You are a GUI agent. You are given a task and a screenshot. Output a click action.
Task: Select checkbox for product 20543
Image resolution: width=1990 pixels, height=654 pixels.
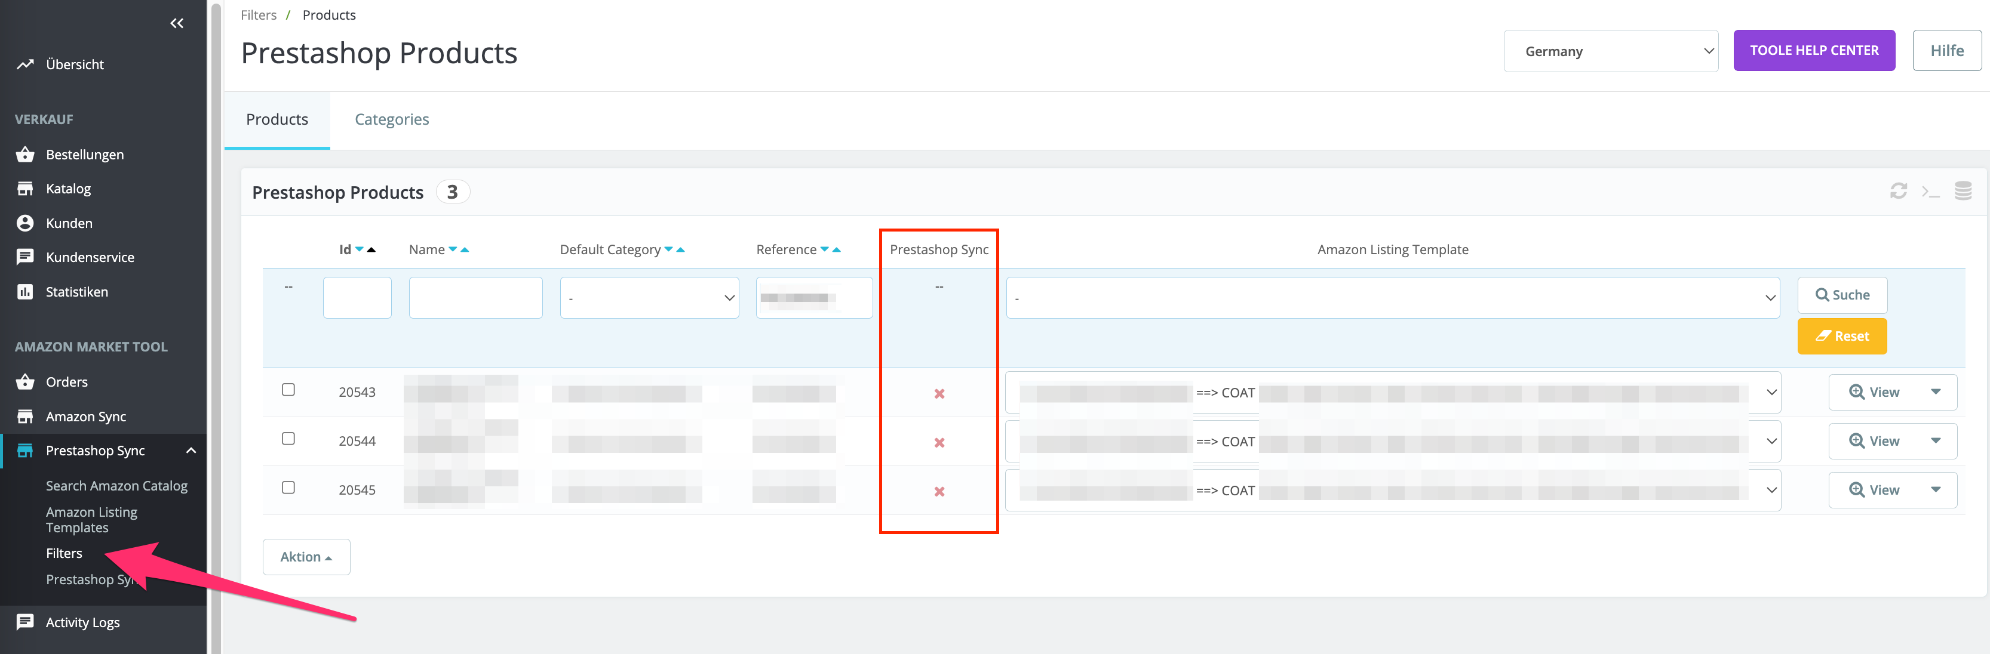[x=288, y=390]
